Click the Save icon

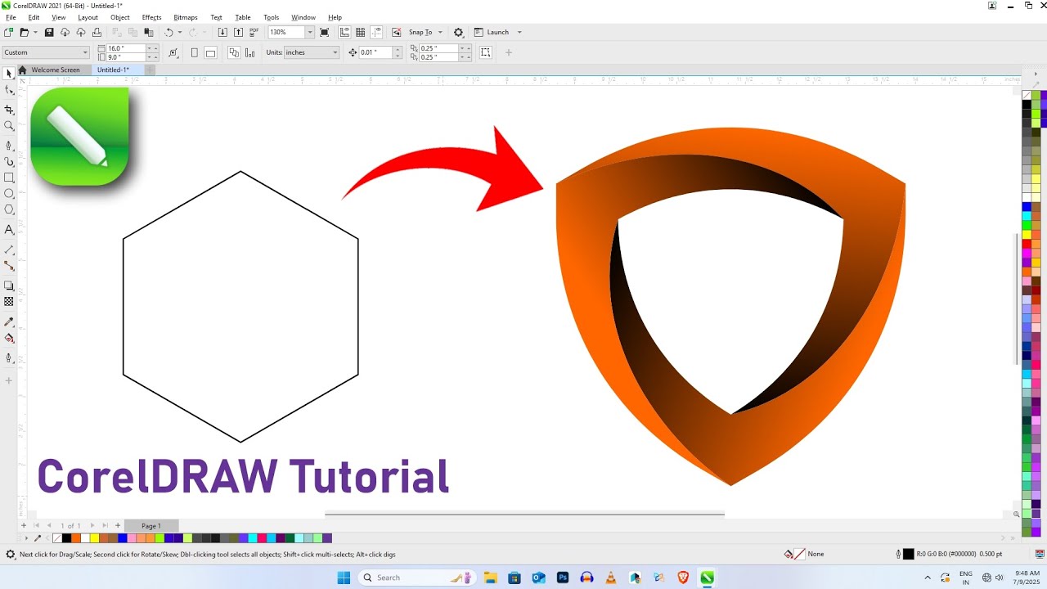pos(49,32)
